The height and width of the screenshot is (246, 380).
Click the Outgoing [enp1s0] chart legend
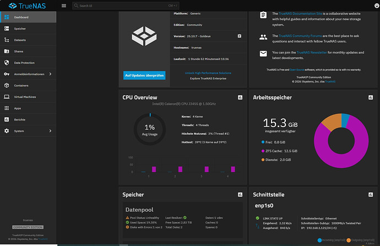pyautogui.click(x=360, y=240)
